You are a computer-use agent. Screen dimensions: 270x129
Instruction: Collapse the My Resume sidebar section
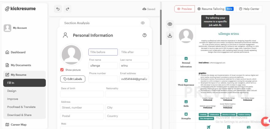[18, 75]
